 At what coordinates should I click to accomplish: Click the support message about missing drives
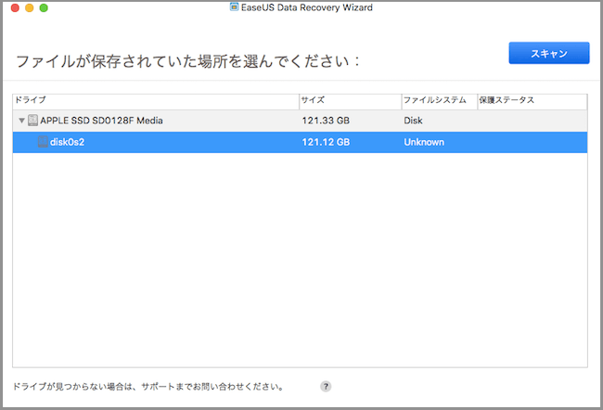pyautogui.click(x=148, y=387)
